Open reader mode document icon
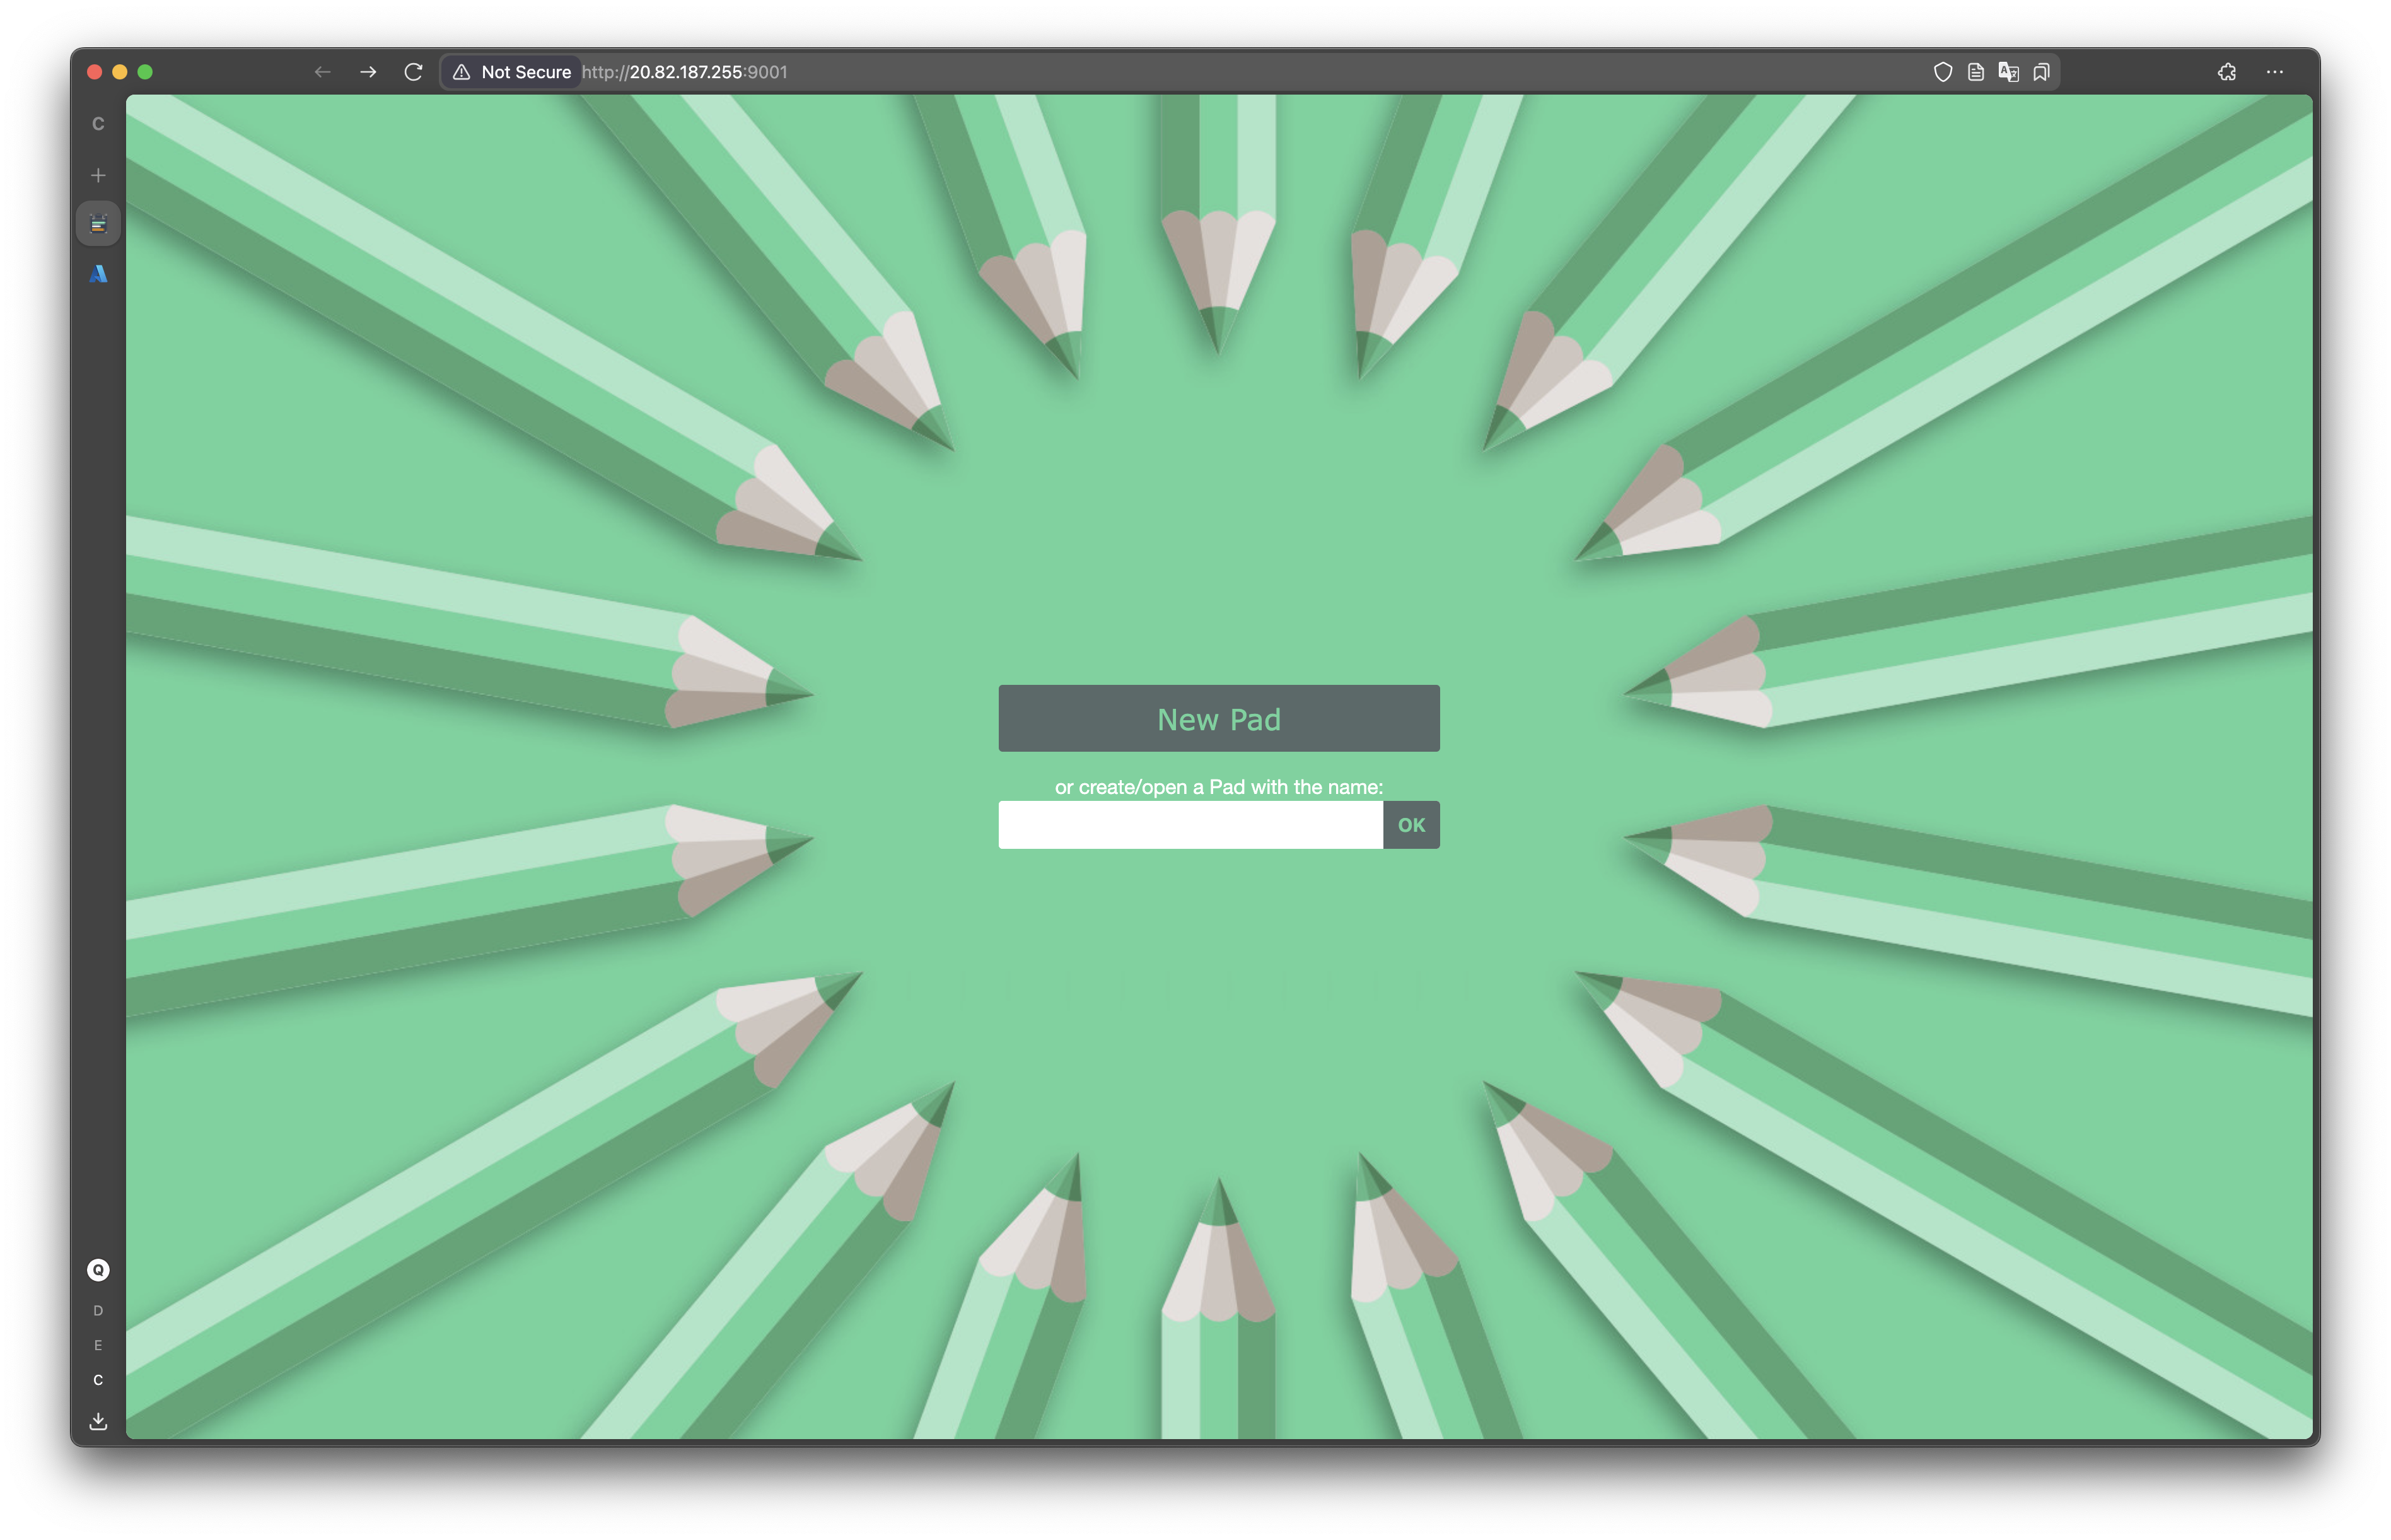This screenshot has height=1540, width=2391. point(1975,72)
